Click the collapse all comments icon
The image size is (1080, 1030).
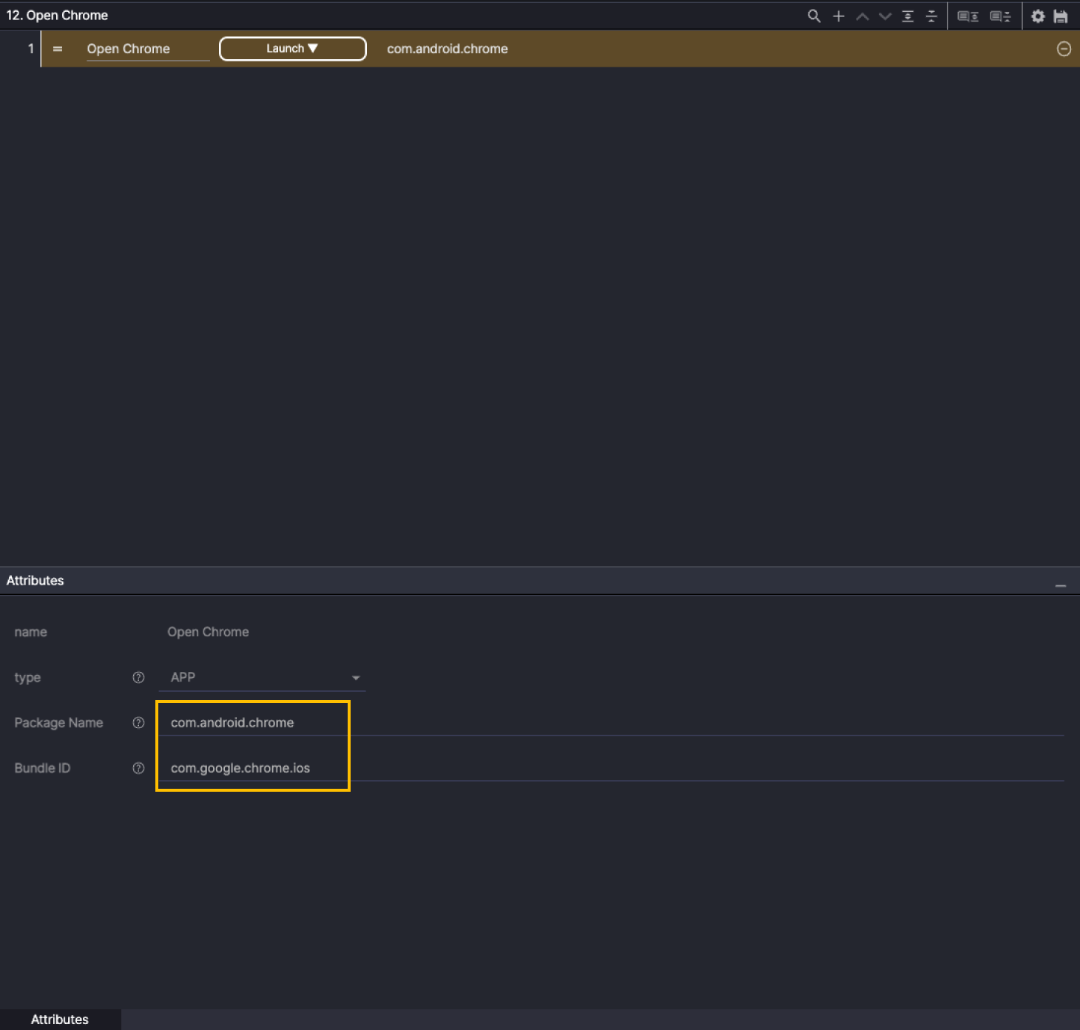(x=1000, y=16)
